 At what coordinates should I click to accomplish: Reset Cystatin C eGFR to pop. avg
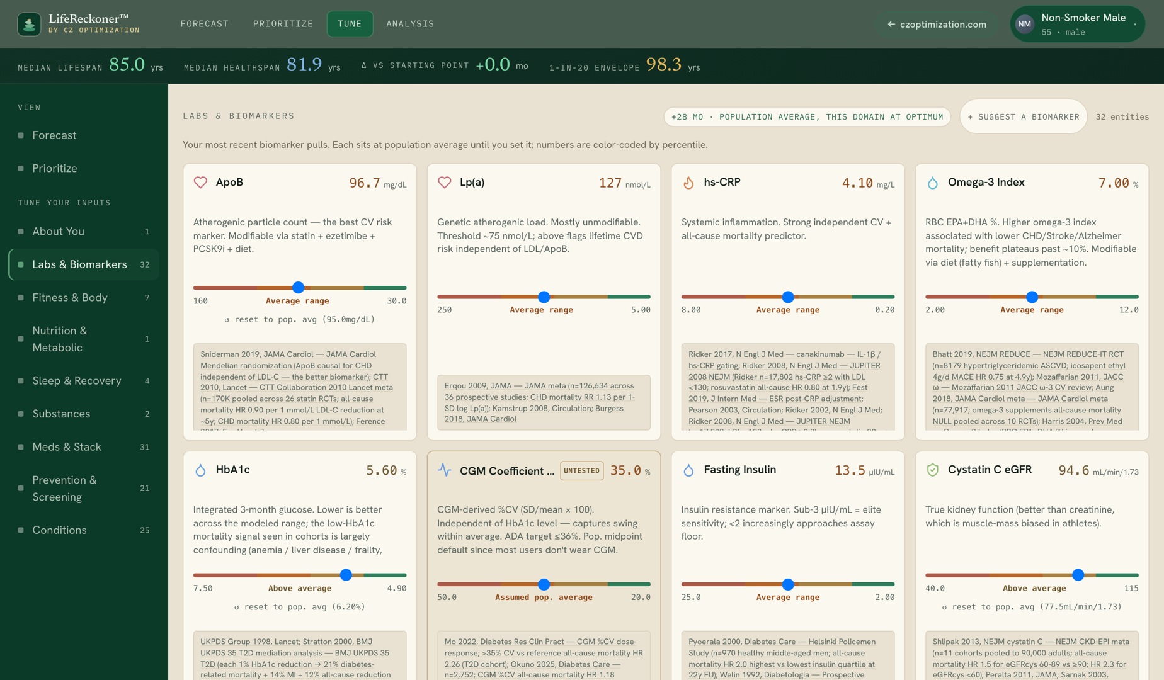pyautogui.click(x=1032, y=607)
